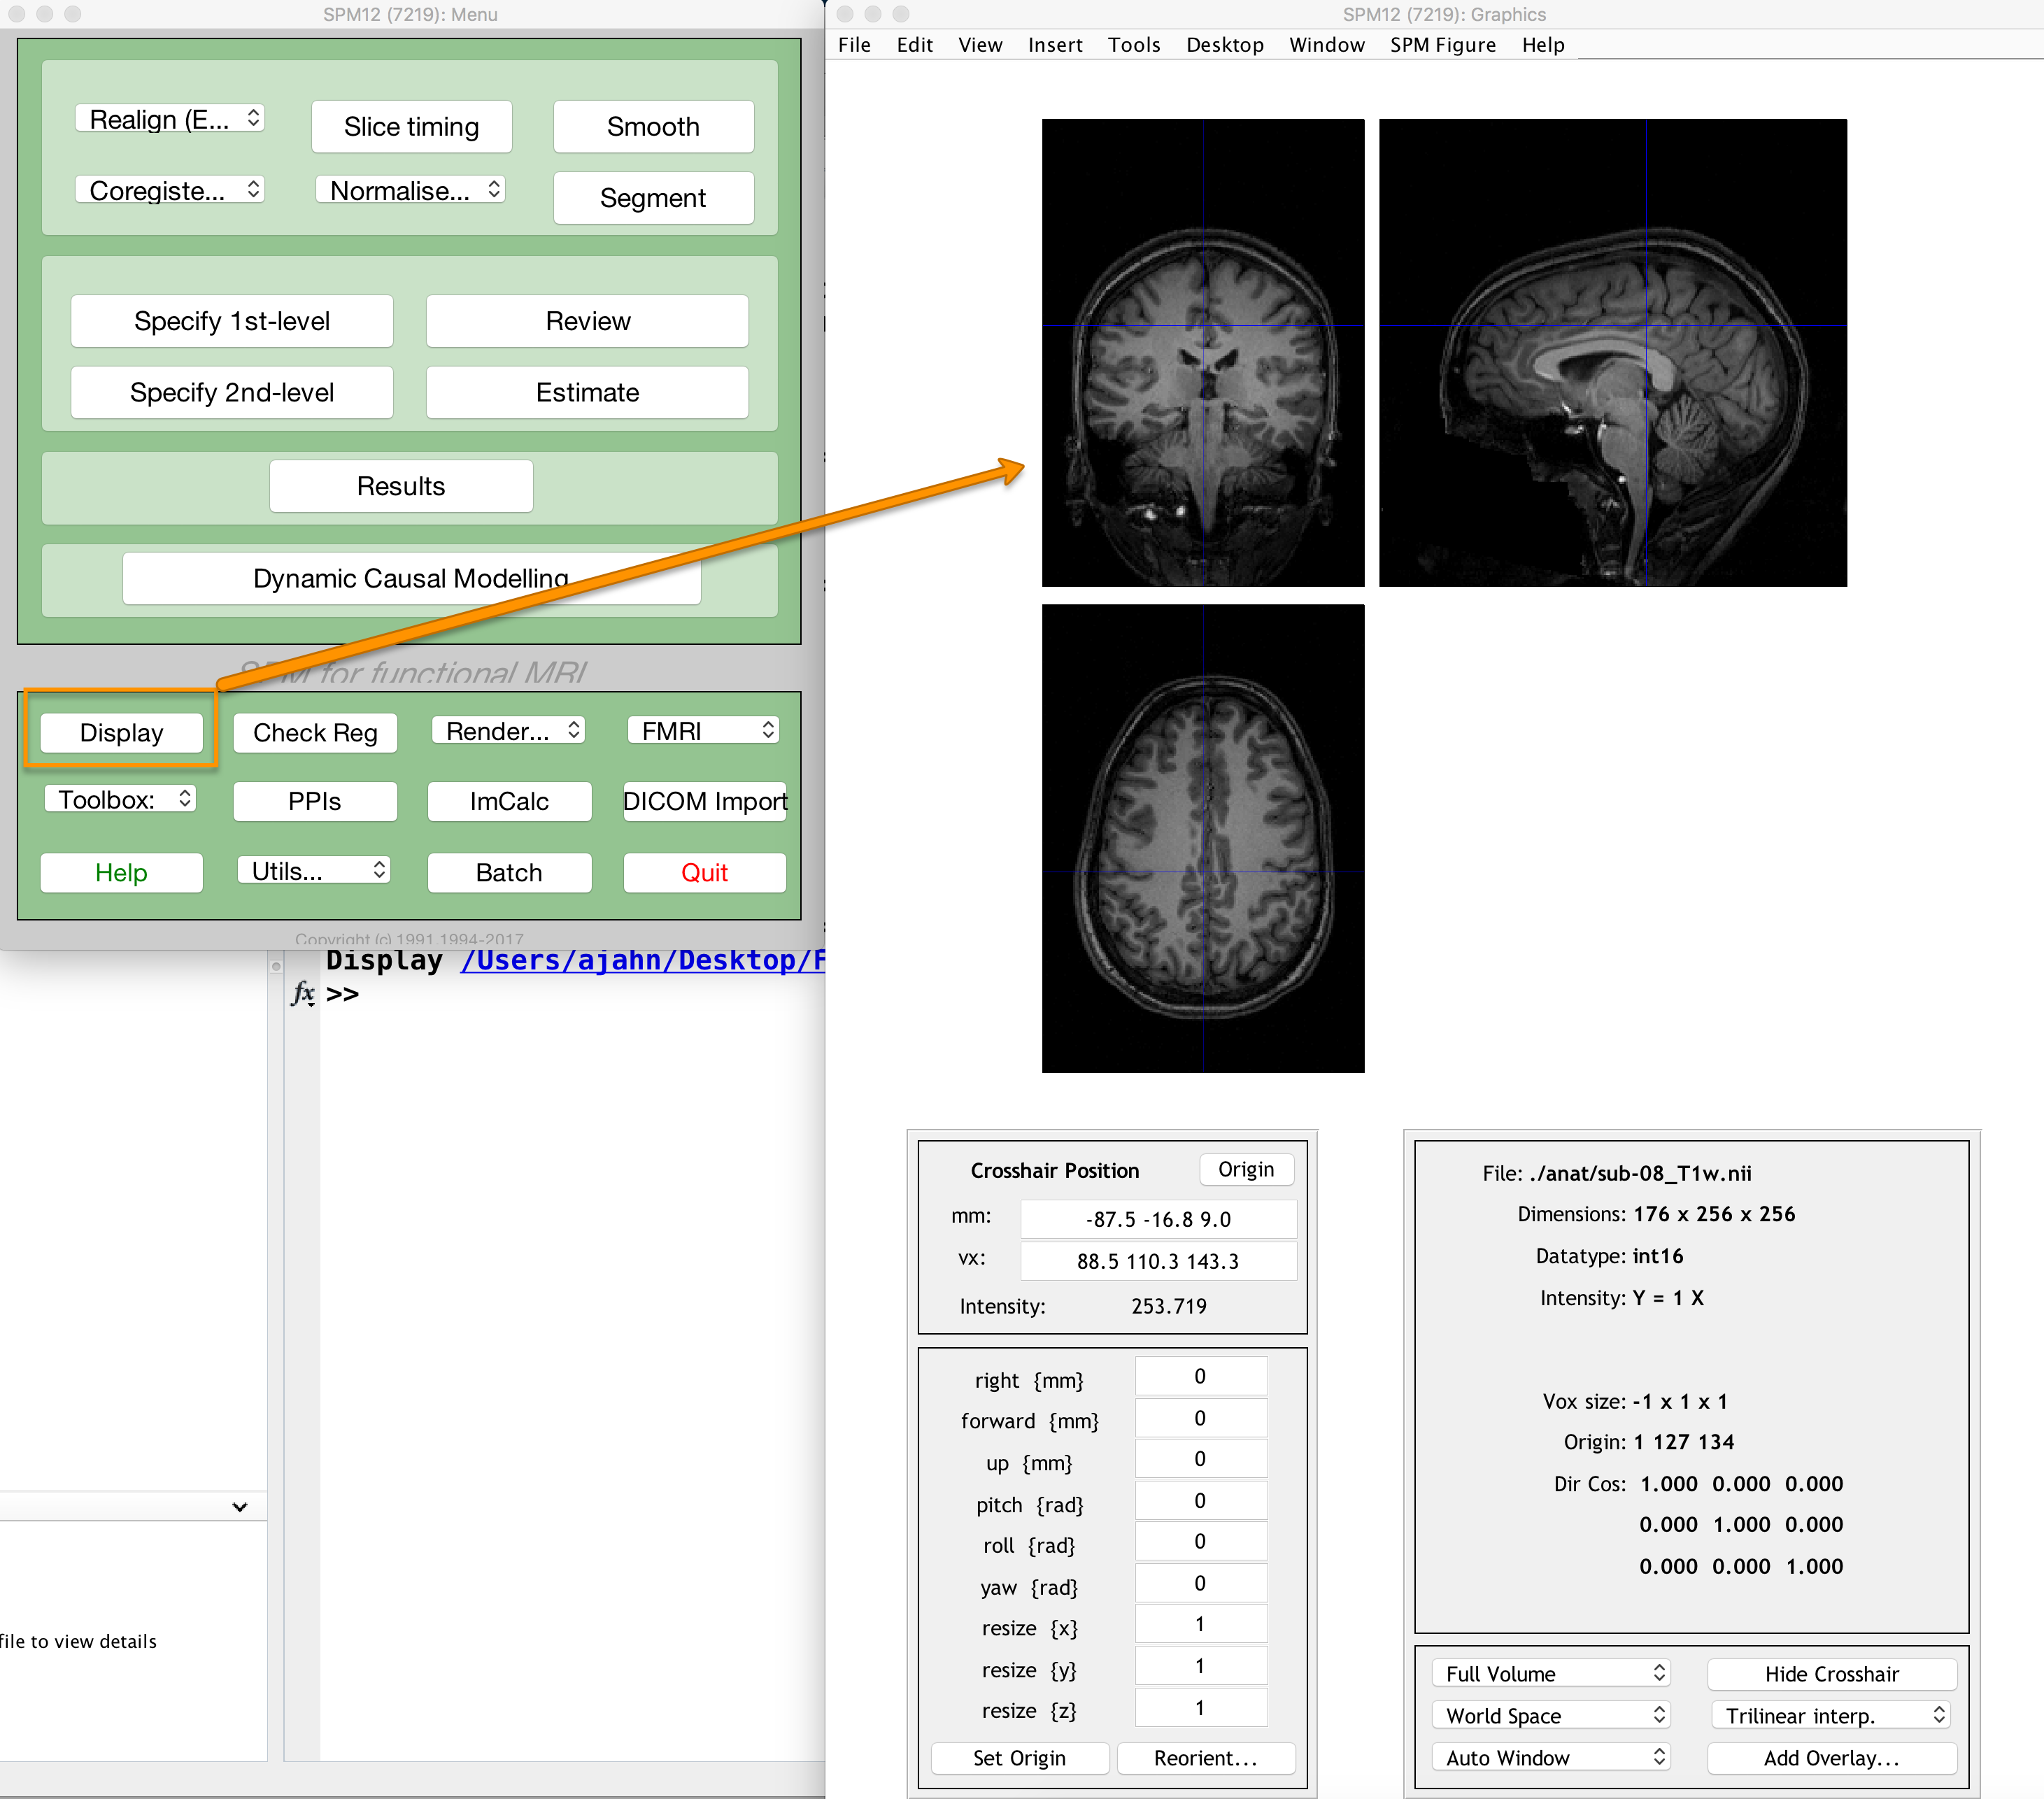Open the View menu
2044x1799 pixels.
pos(980,45)
